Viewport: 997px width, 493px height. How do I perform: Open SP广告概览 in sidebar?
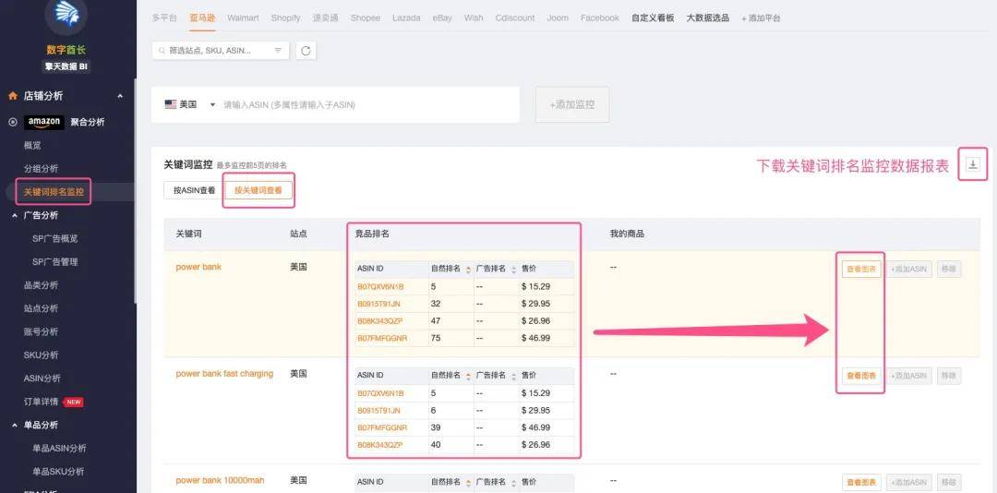(54, 238)
